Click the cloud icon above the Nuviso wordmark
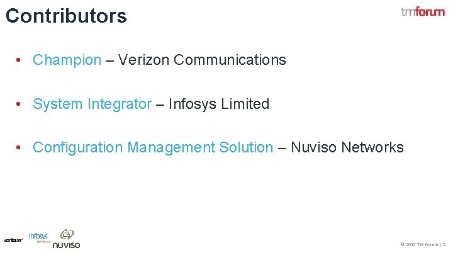Viewport: 453px width, 255px height. 67,234
